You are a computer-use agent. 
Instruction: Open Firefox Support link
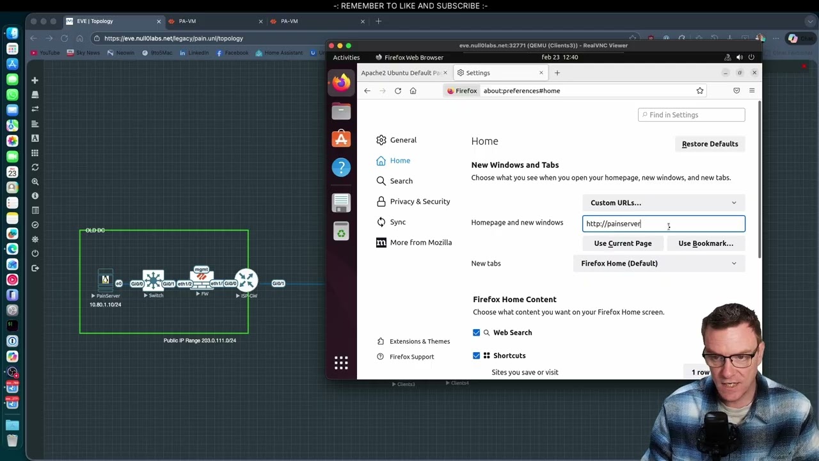[405, 357]
